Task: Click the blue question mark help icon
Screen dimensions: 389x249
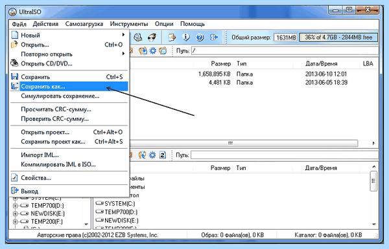Action: click(x=200, y=38)
